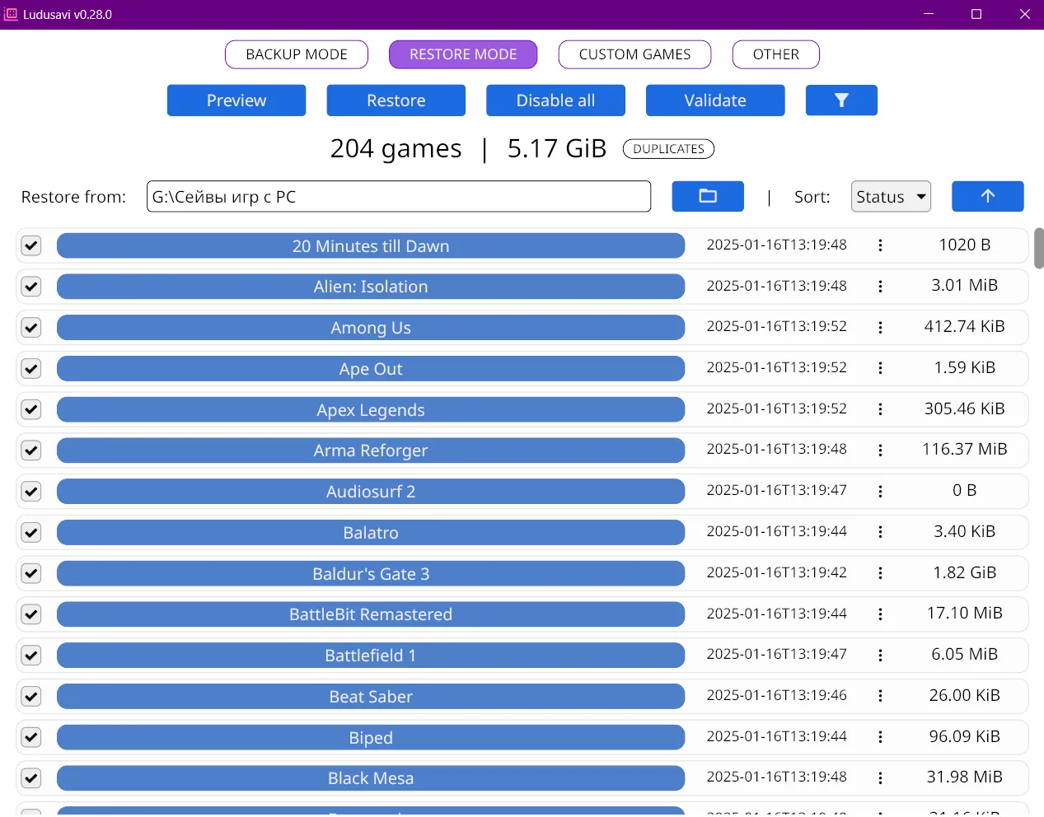Screen dimensions: 1044x817
Task: Open more options for BattleBit Remastered
Action: (x=880, y=614)
